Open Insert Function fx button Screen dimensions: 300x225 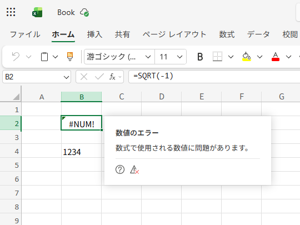(x=112, y=77)
